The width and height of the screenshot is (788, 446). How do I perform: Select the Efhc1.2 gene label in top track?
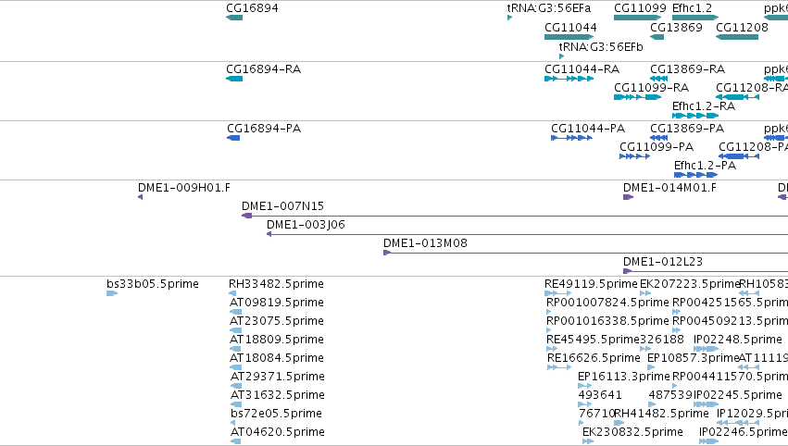coord(692,8)
